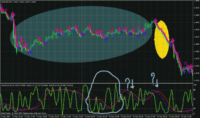Screen dimensions: 200x118
Task: Click the 14 Dec 11:00 time label
Action: (186, 117)
